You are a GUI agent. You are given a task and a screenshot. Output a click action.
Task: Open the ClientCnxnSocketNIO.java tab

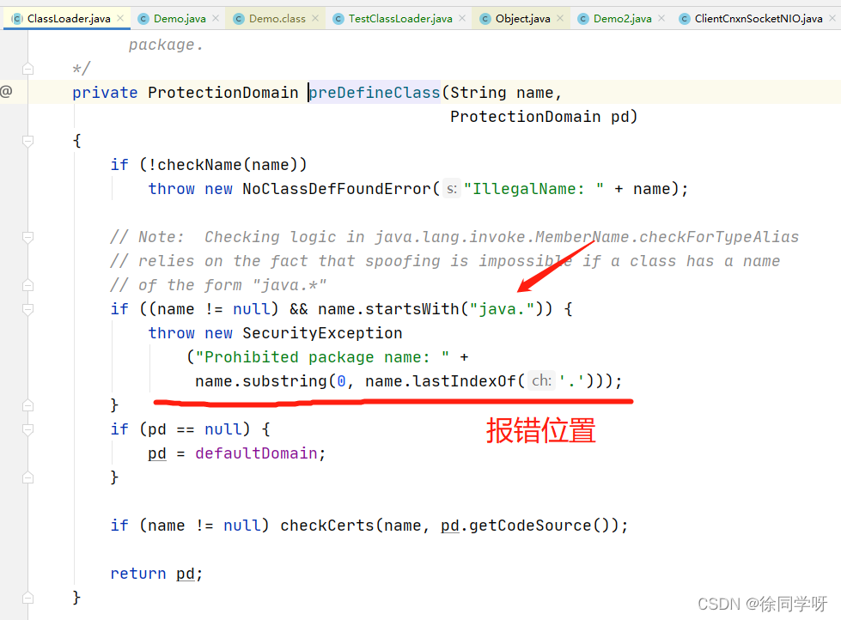758,19
